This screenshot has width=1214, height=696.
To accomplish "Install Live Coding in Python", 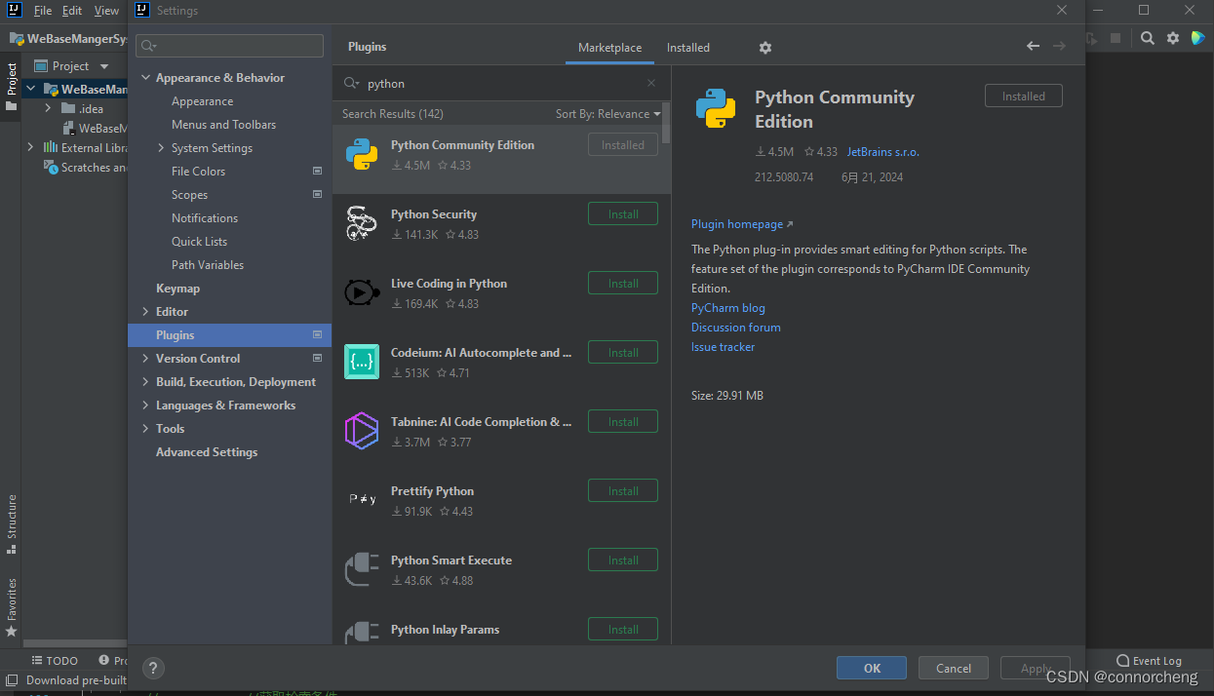I will tap(623, 284).
